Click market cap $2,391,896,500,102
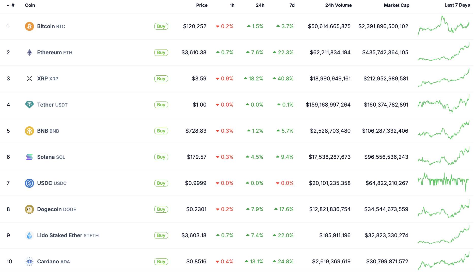 coord(383,26)
